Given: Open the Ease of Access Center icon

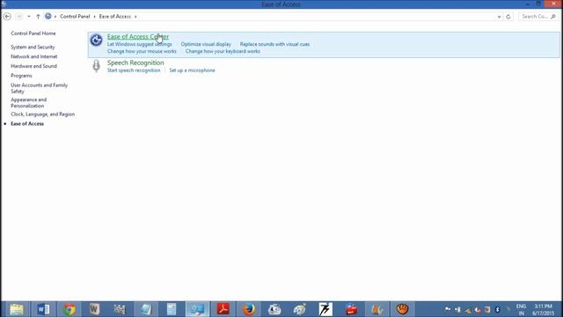Looking at the screenshot, I should tap(96, 40).
